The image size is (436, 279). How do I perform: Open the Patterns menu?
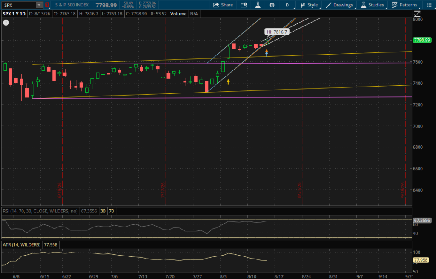(404, 5)
